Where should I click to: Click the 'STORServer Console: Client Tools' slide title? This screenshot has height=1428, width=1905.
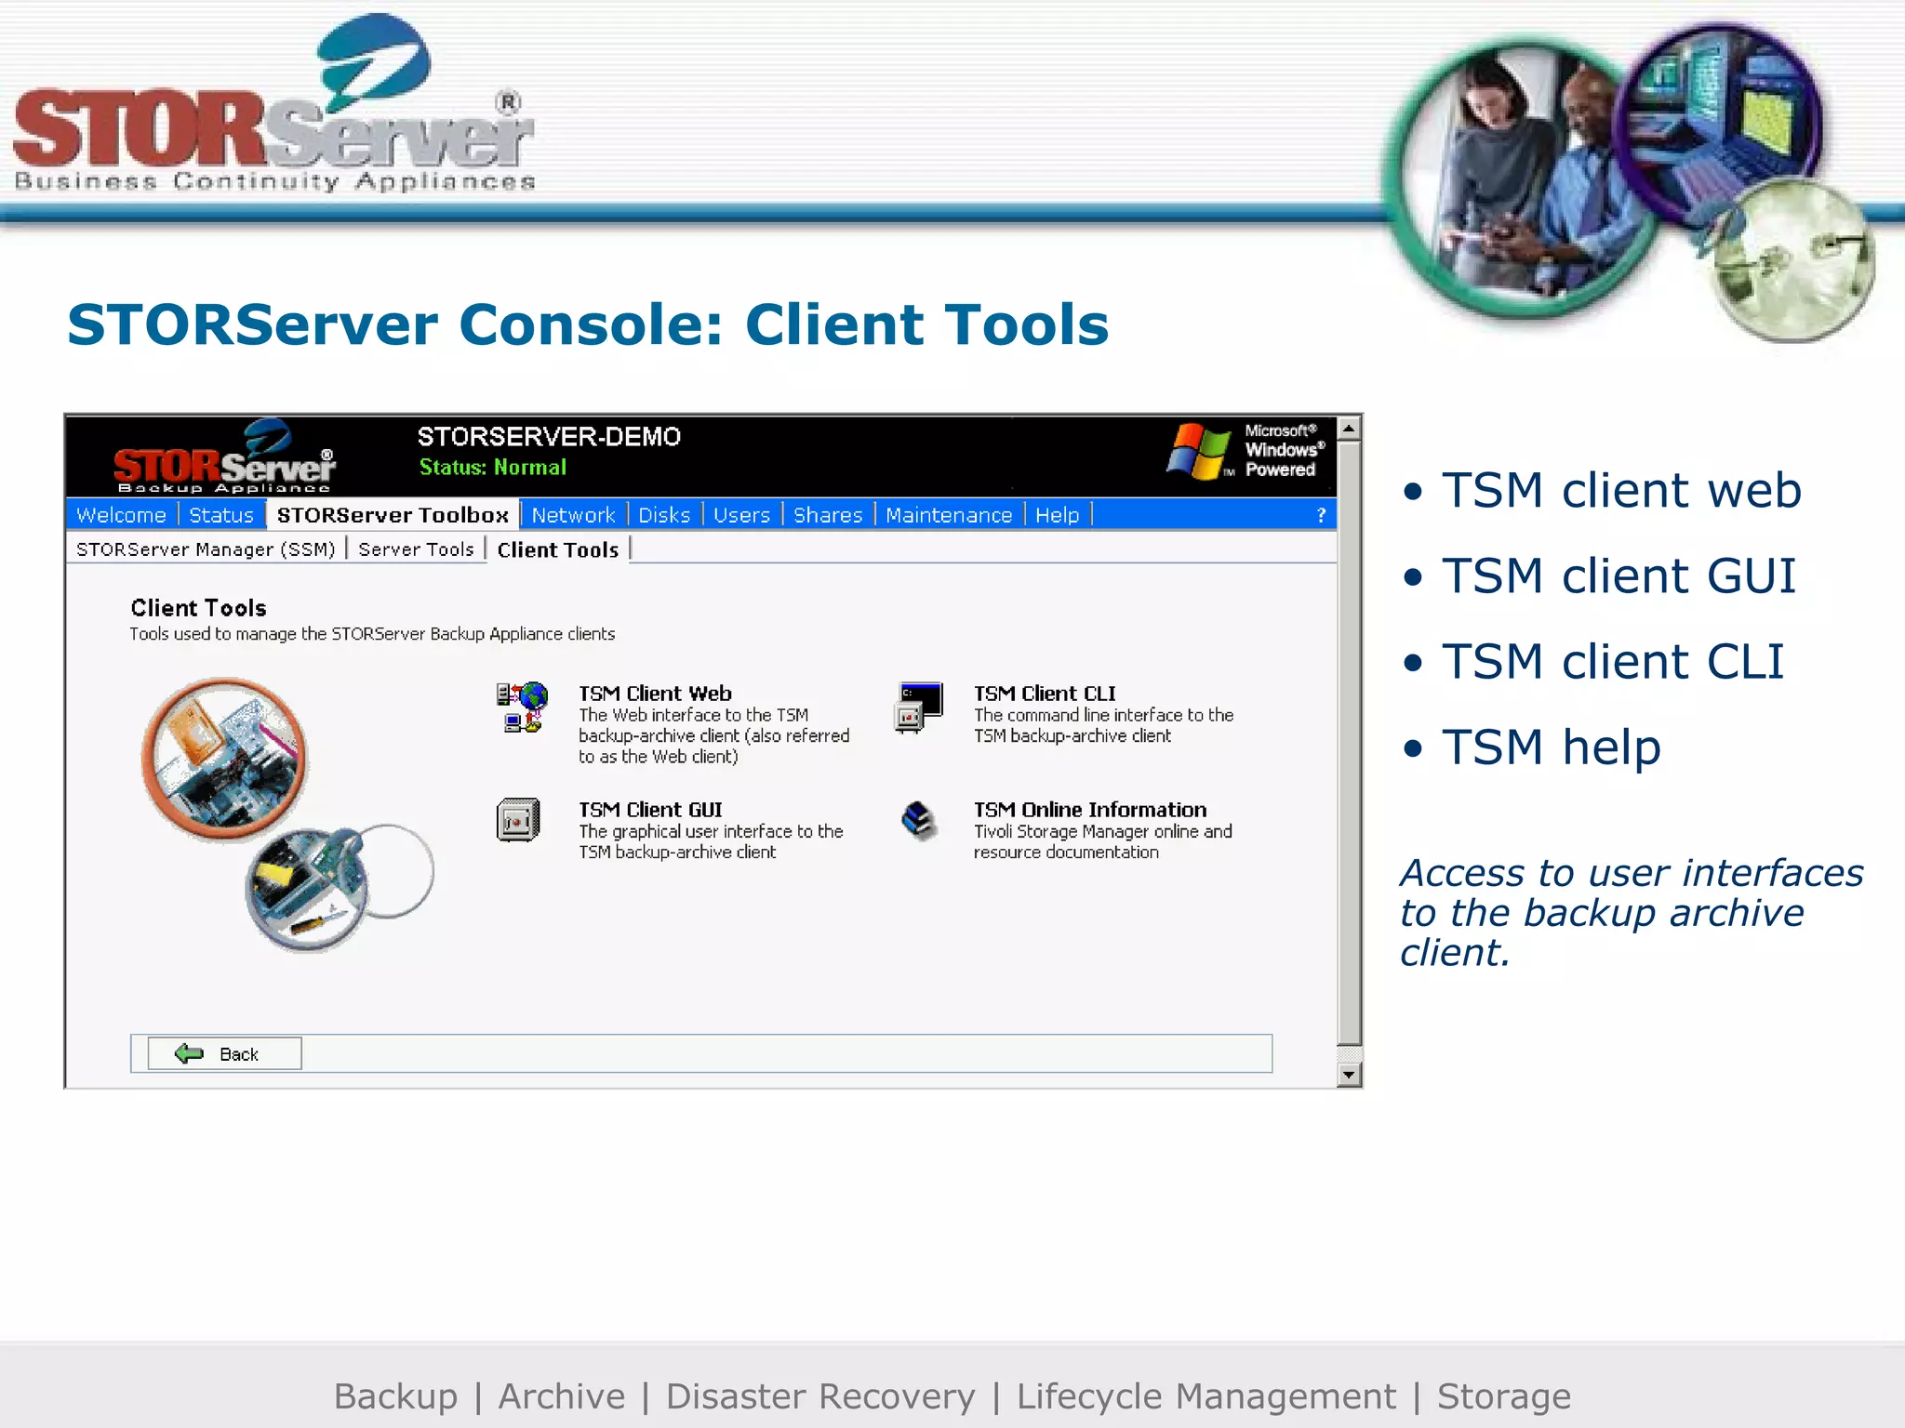[x=588, y=324]
